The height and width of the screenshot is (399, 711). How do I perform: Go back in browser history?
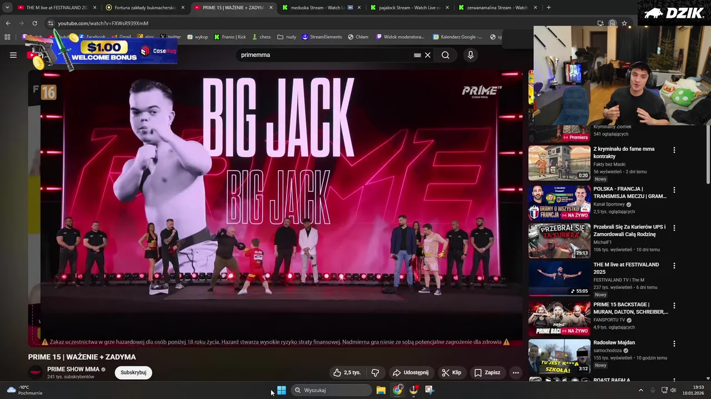tap(8, 23)
